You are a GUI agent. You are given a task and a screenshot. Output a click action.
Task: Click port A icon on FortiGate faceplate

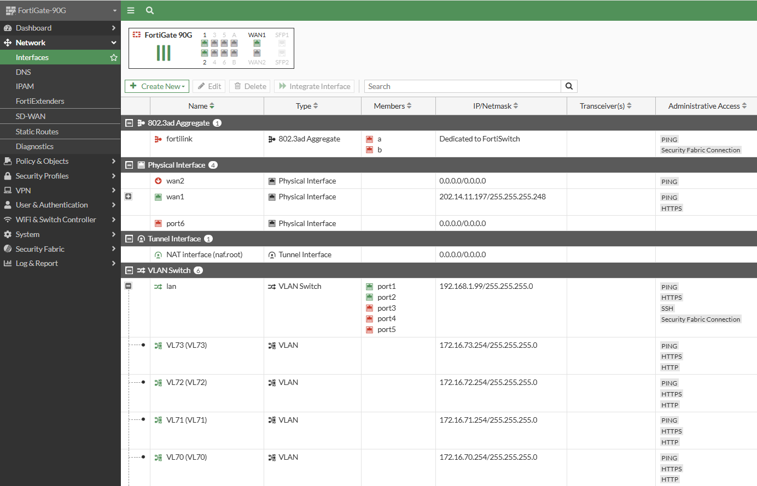tap(234, 43)
